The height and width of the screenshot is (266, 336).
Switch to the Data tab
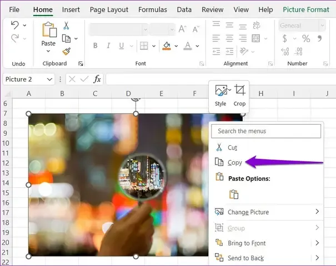click(184, 9)
